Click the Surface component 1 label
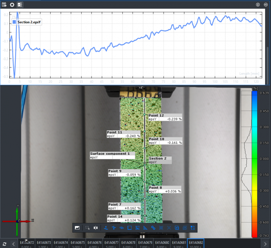The height and width of the screenshot is (248, 271). 112,155
